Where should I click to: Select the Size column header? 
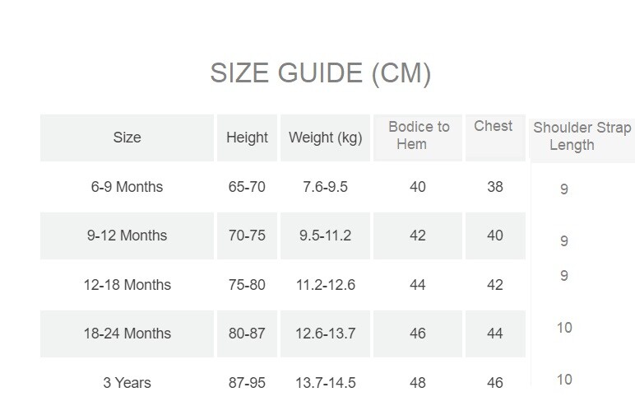point(127,138)
